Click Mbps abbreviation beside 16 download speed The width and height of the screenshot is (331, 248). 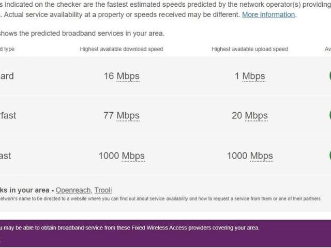pyautogui.click(x=128, y=76)
